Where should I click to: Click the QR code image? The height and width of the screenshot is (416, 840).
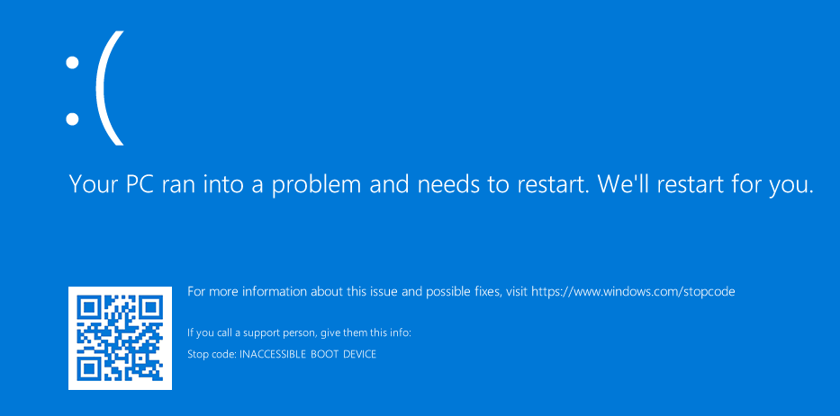point(120,338)
